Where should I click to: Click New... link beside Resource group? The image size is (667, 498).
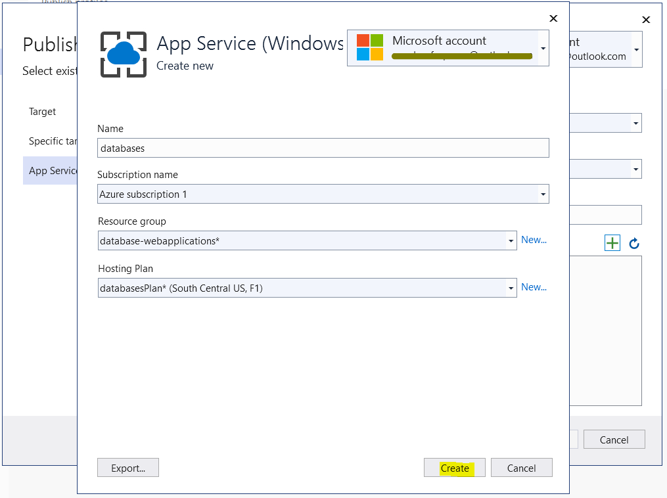coord(534,240)
